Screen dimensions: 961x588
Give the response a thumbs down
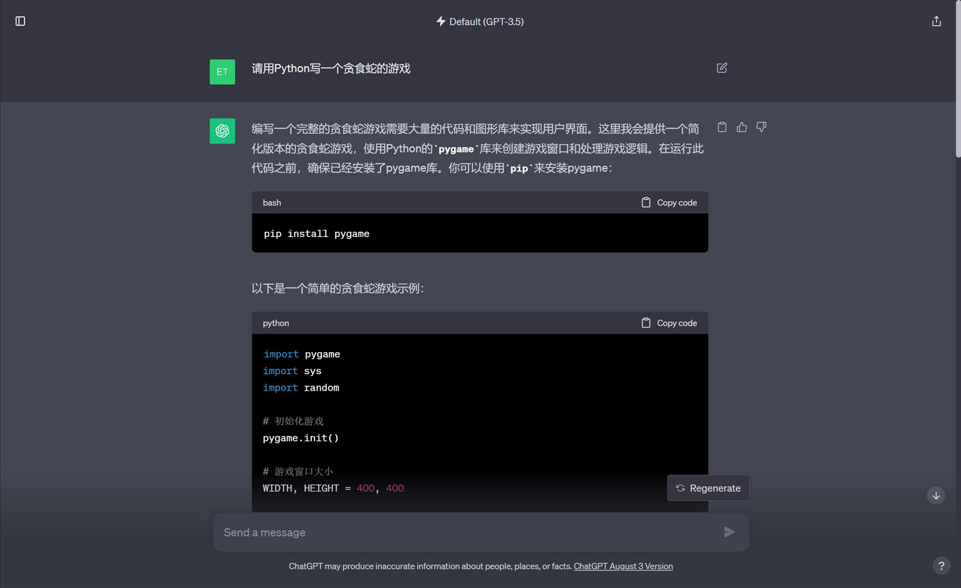click(x=761, y=127)
